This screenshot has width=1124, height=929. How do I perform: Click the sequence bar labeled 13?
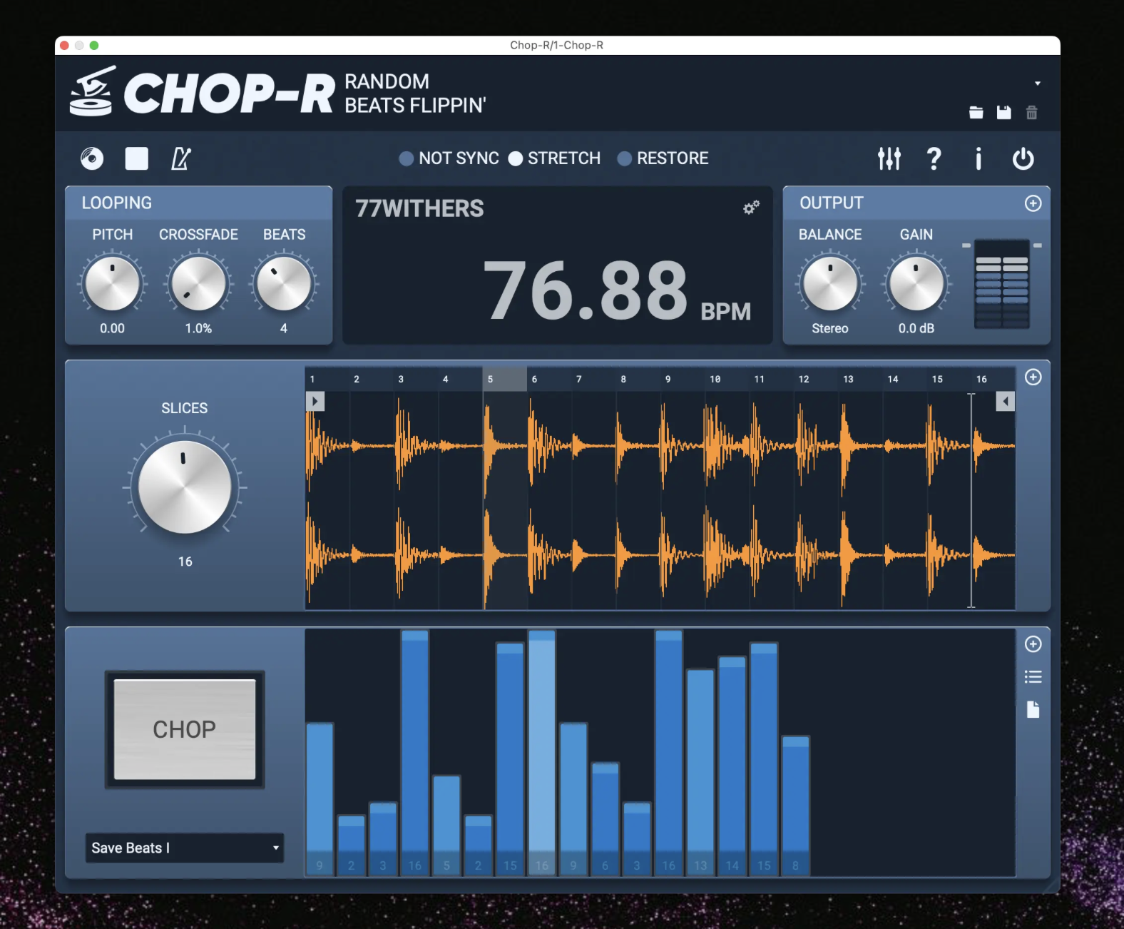(700, 771)
